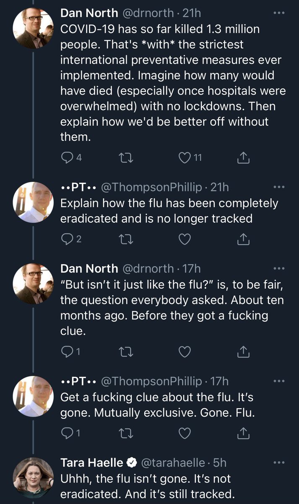Open @tarahaelle profile handle link

click(174, 463)
